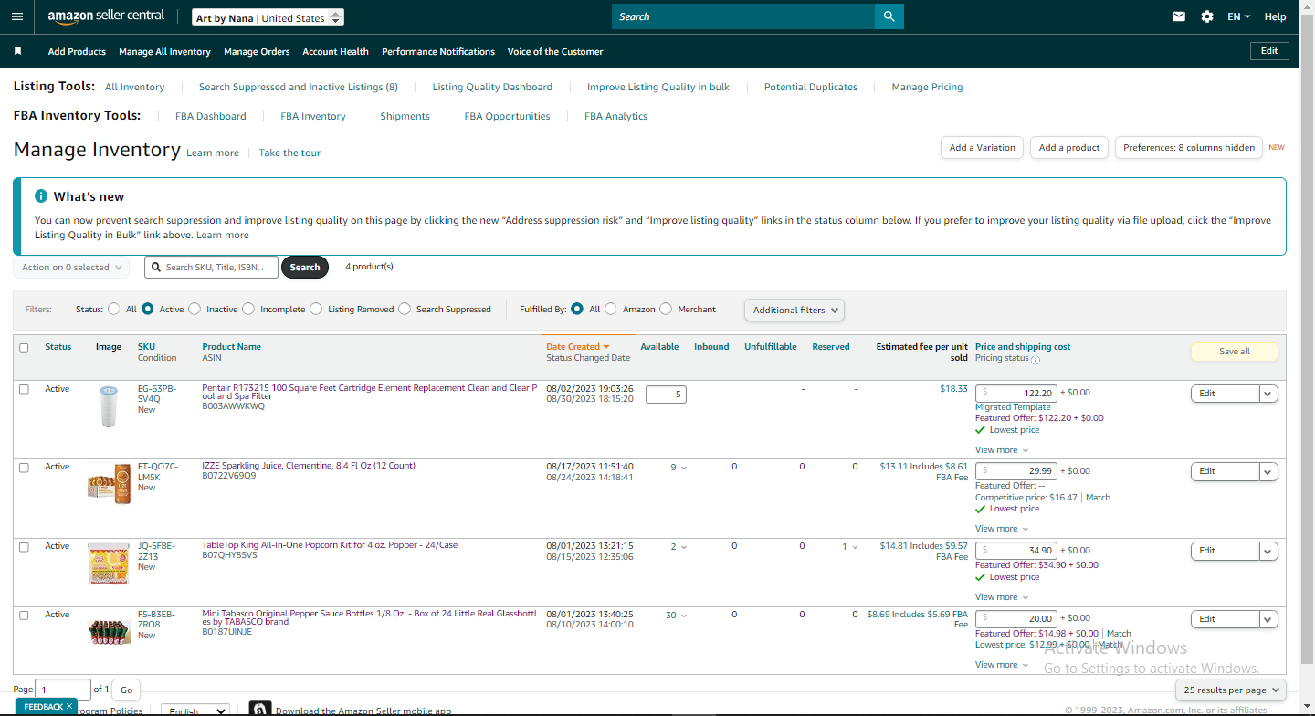Open Search Suppressed and Inactive Listings (8)
Screen dimensions: 1315x716
(x=298, y=88)
